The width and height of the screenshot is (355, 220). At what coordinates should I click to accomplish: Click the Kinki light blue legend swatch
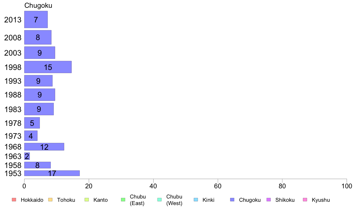(x=196, y=200)
